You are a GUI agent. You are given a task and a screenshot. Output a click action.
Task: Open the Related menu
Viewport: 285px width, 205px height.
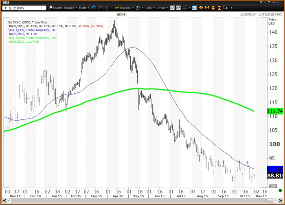tap(70, 8)
